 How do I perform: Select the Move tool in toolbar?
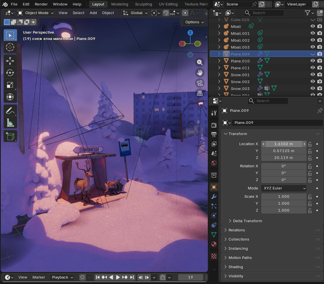pos(10,61)
